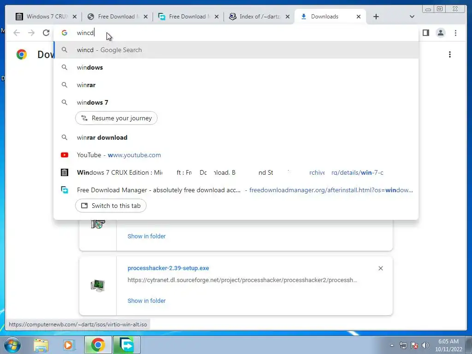Click Show in folder for processhacker-2.39-setup.exe
The height and width of the screenshot is (354, 472).
click(147, 301)
